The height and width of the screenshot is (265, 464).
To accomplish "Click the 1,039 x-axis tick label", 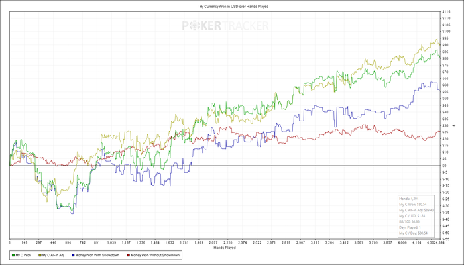I will [111, 243].
